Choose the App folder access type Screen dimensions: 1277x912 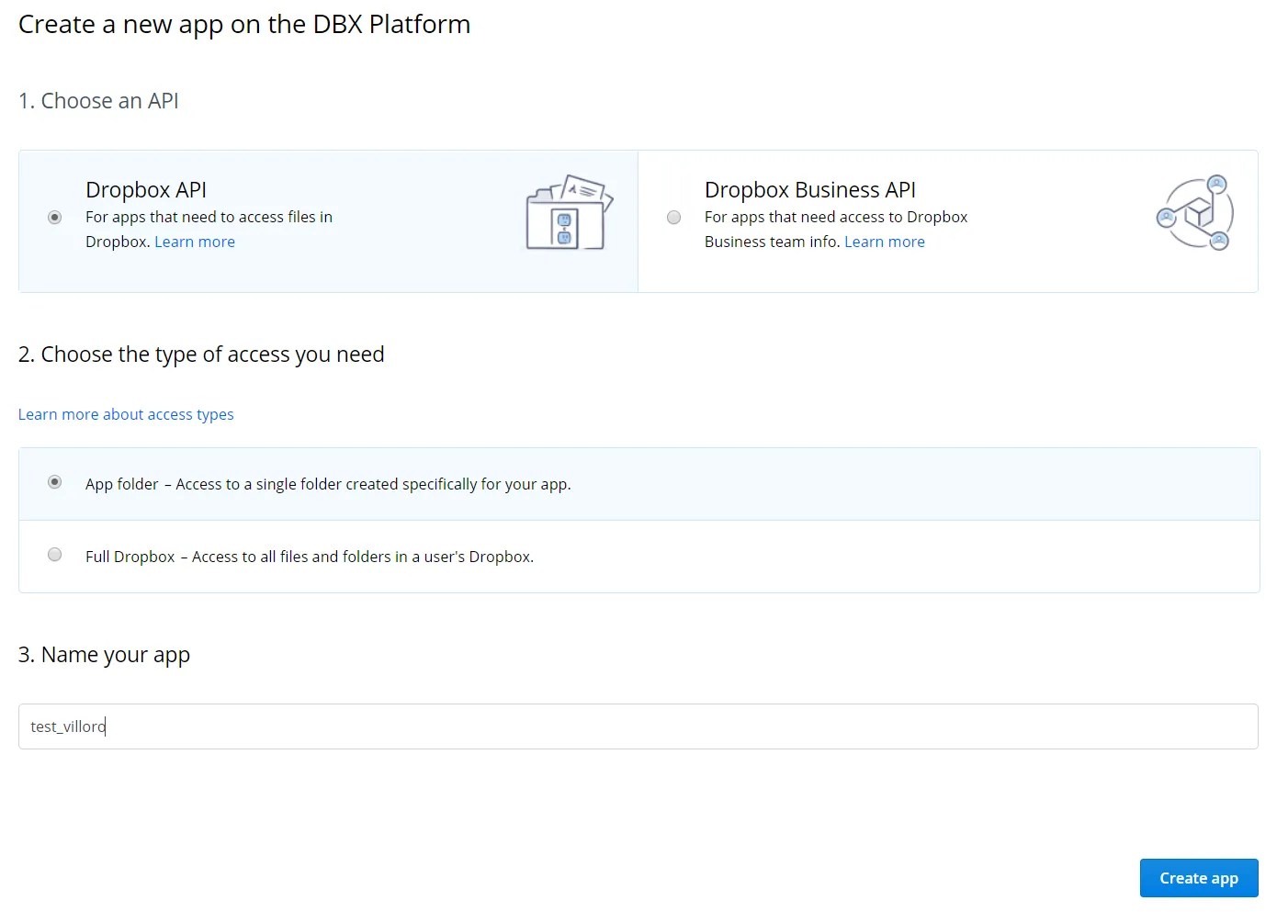coord(54,481)
